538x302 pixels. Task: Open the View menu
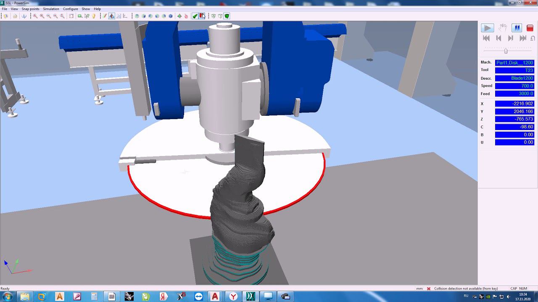click(x=14, y=9)
